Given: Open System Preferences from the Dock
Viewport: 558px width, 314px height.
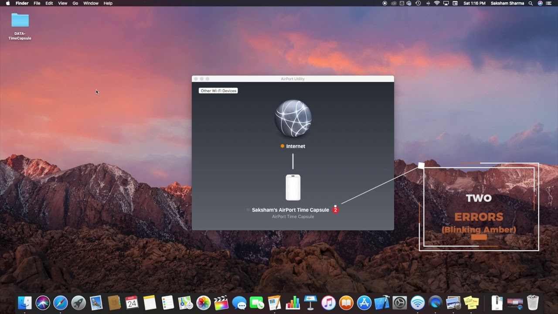Looking at the screenshot, I should [400, 303].
